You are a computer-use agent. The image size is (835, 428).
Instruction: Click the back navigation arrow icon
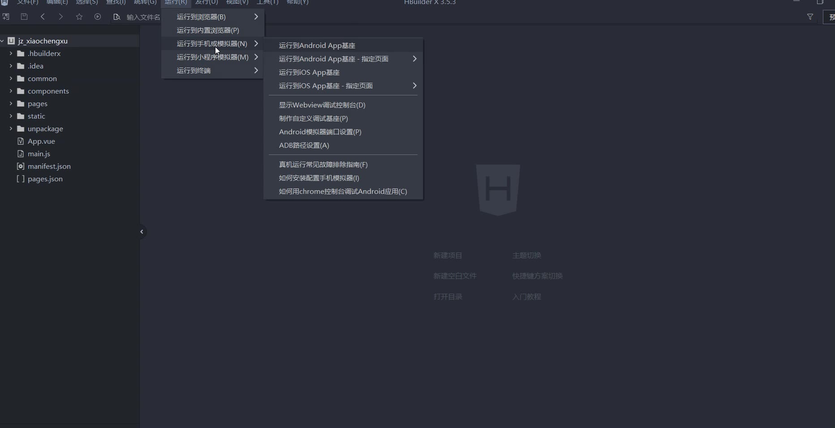(x=43, y=17)
